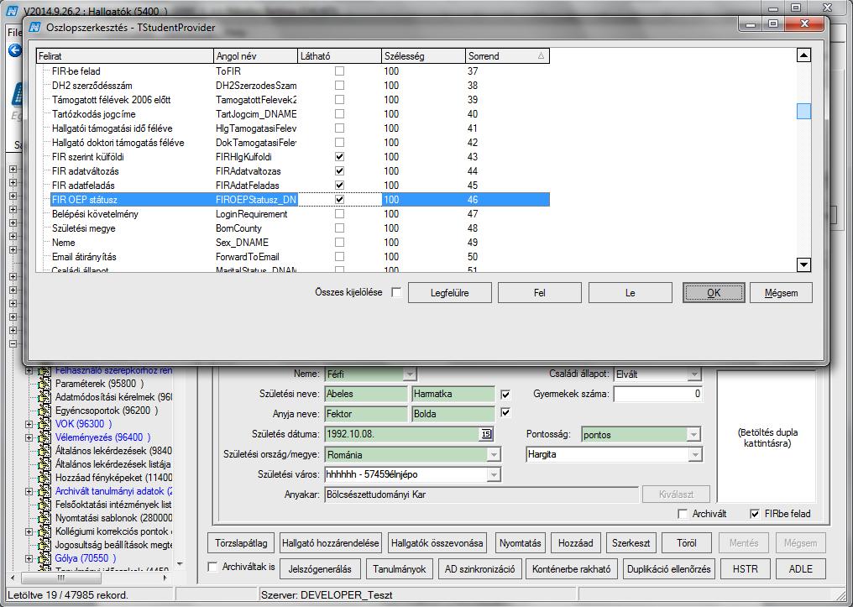This screenshot has height=607, width=853.
Task: Toggle the checkbox next to Születési neve
Action: point(505,395)
